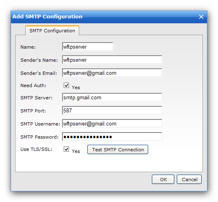The image size is (218, 202).
Task: Click the Add SMTP Configuration title bar
Action: 104,17
